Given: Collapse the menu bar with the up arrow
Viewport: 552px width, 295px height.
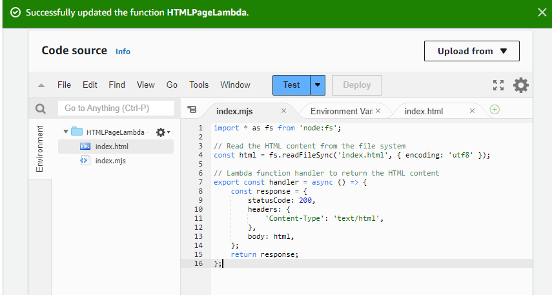Looking at the screenshot, I should click(x=41, y=85).
